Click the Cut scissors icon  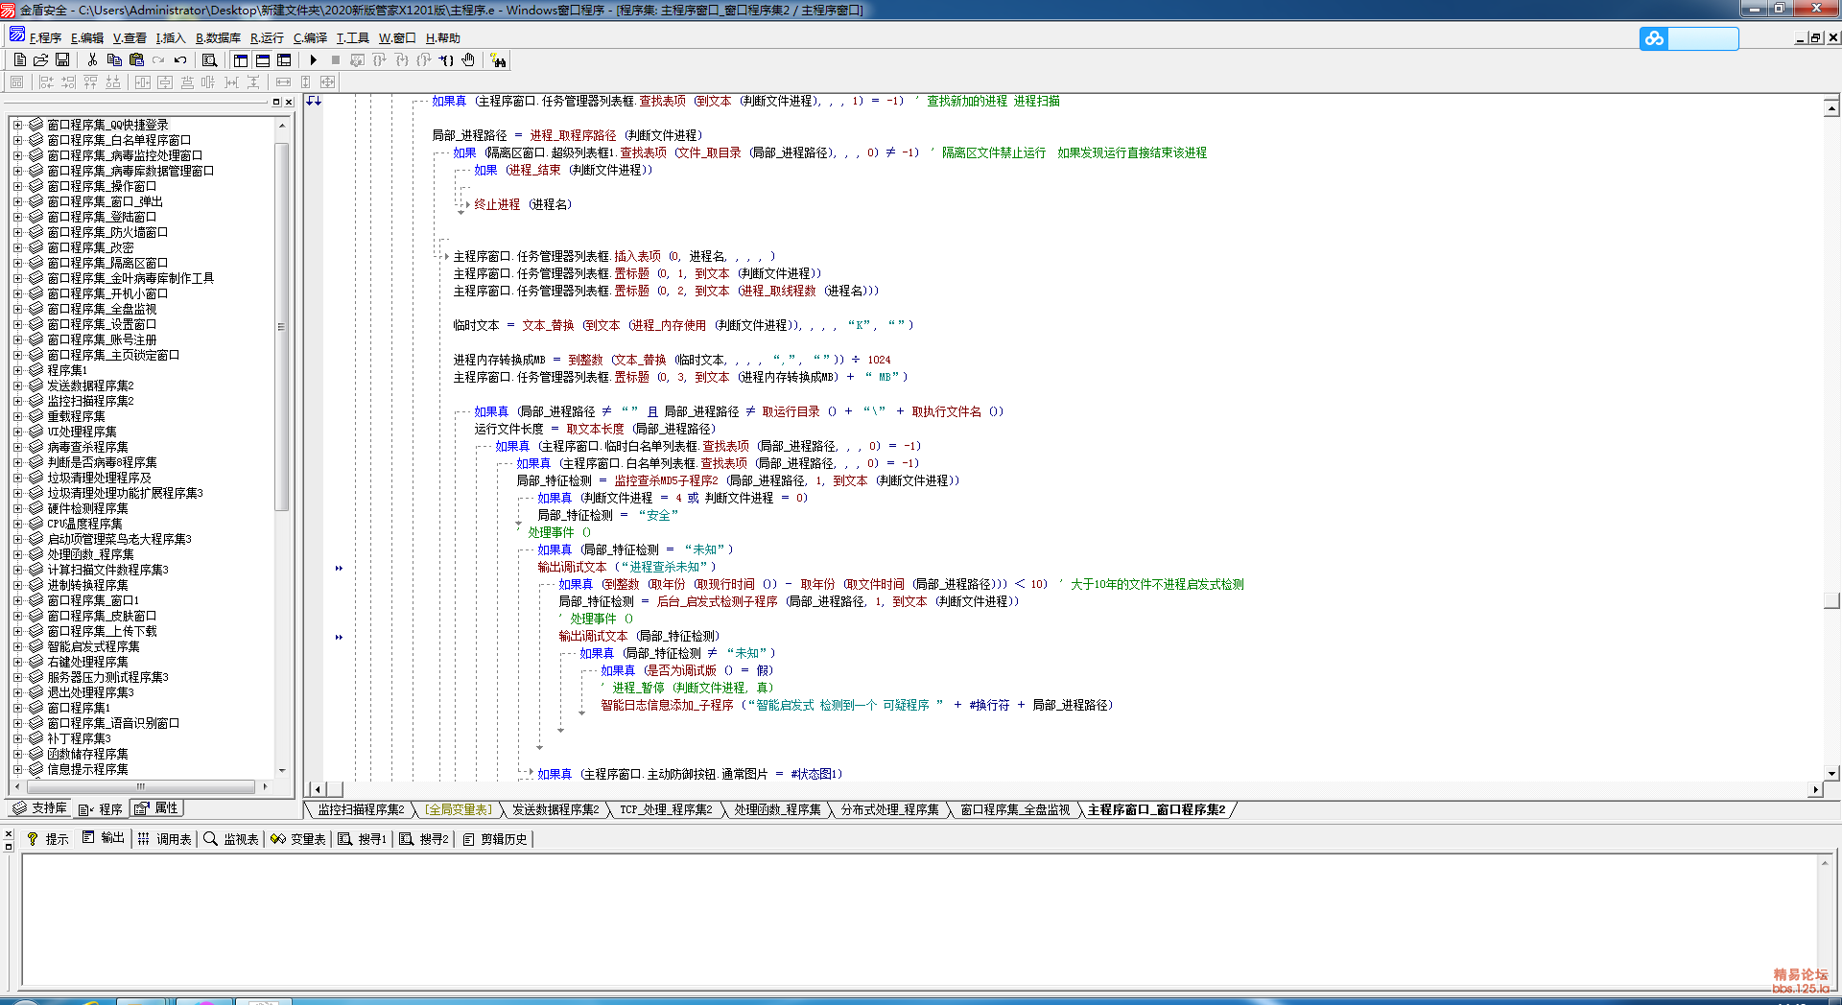coord(92,59)
